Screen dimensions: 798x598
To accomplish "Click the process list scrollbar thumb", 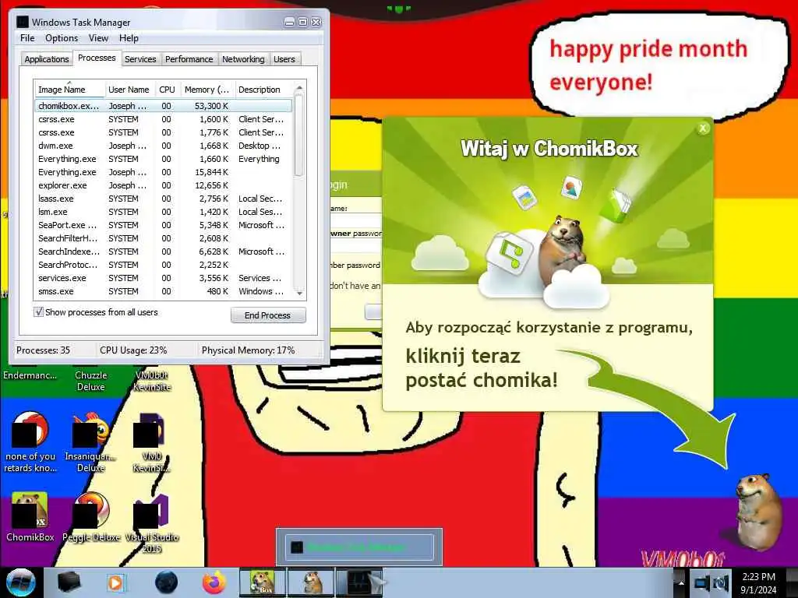I will click(299, 135).
